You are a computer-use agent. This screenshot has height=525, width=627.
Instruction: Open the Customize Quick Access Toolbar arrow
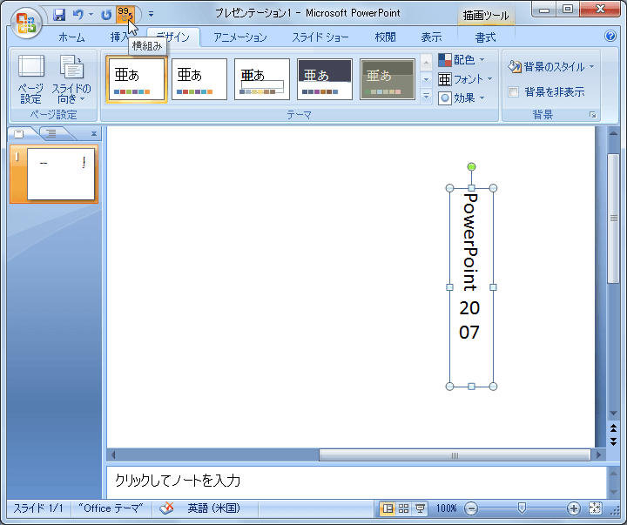pyautogui.click(x=151, y=14)
